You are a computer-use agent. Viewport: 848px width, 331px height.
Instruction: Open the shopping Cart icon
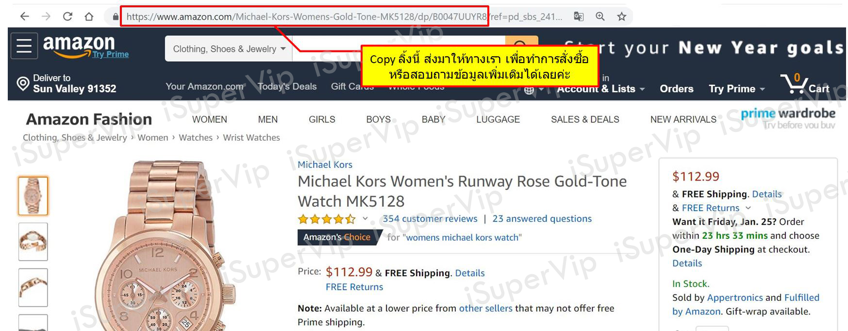(x=805, y=83)
